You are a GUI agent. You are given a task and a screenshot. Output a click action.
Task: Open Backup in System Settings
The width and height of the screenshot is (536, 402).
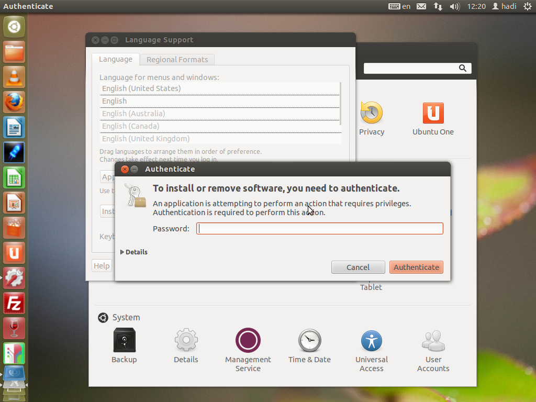pos(124,345)
